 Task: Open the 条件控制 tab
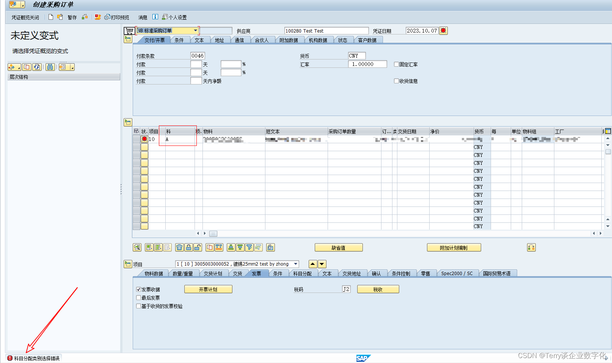(x=401, y=273)
